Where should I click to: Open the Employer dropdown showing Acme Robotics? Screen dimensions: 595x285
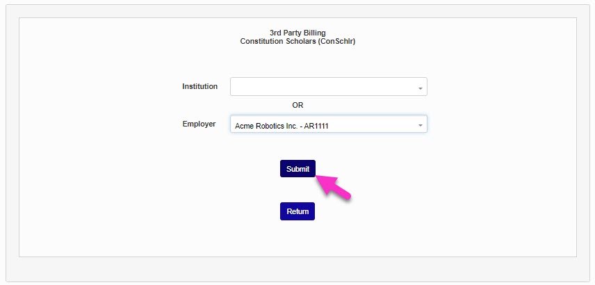[x=328, y=124]
